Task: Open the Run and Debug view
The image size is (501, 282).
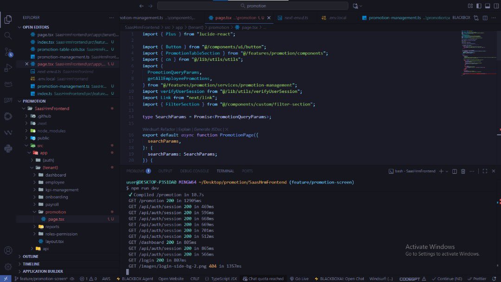Action: (8, 68)
